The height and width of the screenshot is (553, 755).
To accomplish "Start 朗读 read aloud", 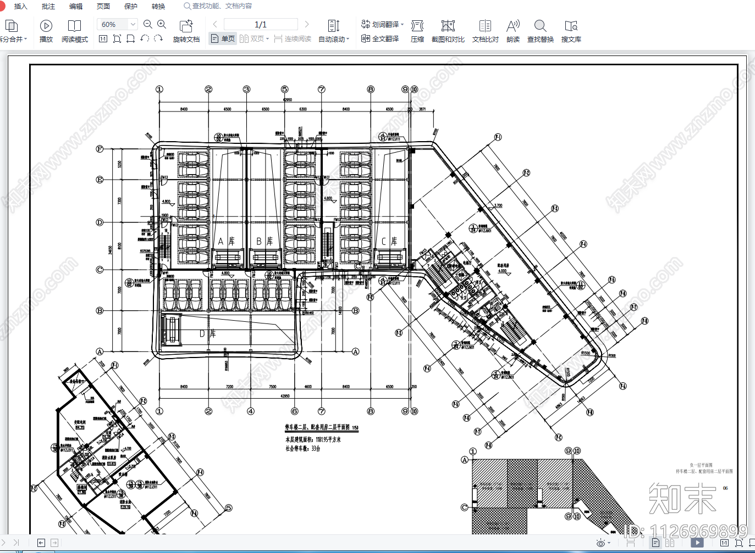I will (513, 31).
